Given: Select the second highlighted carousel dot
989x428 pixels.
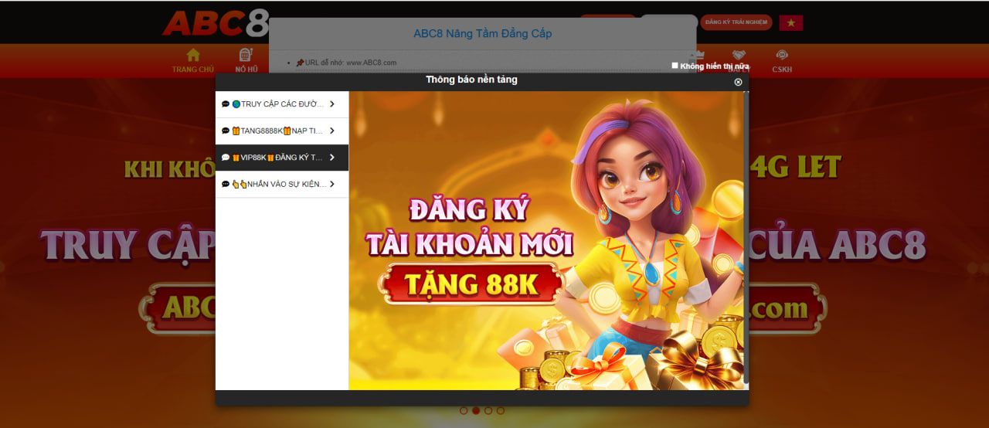Looking at the screenshot, I should (476, 411).
